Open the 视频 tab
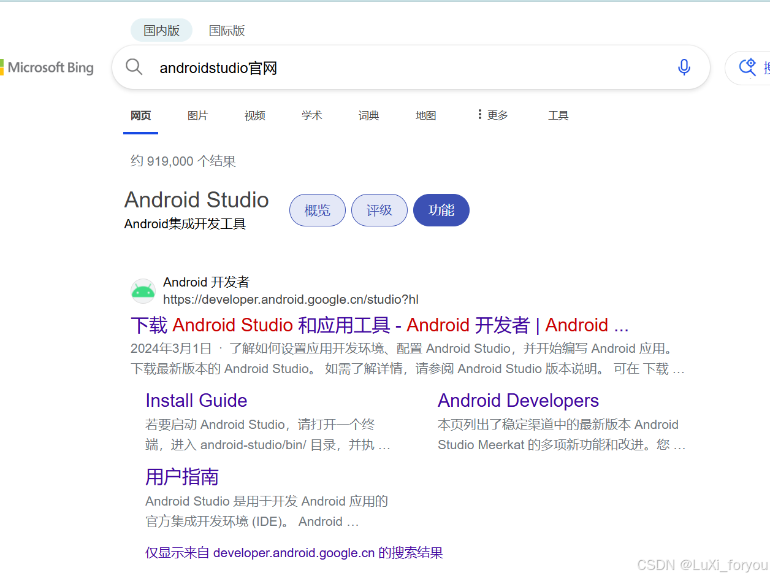 254,115
